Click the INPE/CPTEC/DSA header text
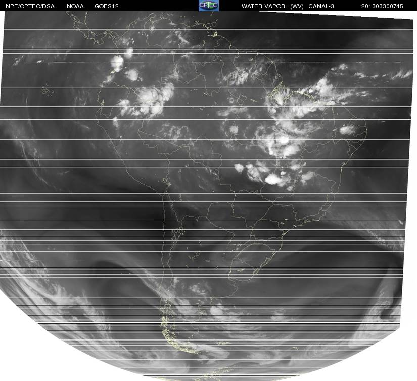417x381 pixels. tap(29, 6)
